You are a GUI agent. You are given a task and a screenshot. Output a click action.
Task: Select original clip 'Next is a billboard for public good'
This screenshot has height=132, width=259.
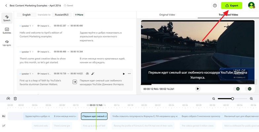pyautogui.click(x=240, y=126)
